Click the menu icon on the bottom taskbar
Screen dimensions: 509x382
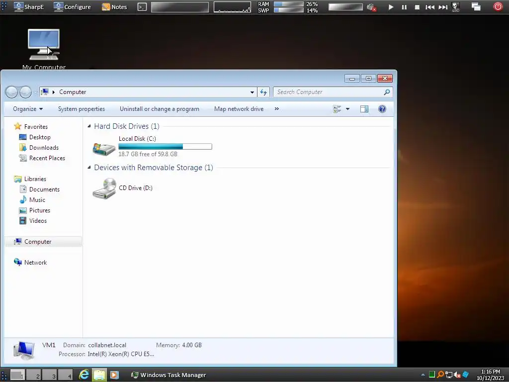click(x=4, y=375)
